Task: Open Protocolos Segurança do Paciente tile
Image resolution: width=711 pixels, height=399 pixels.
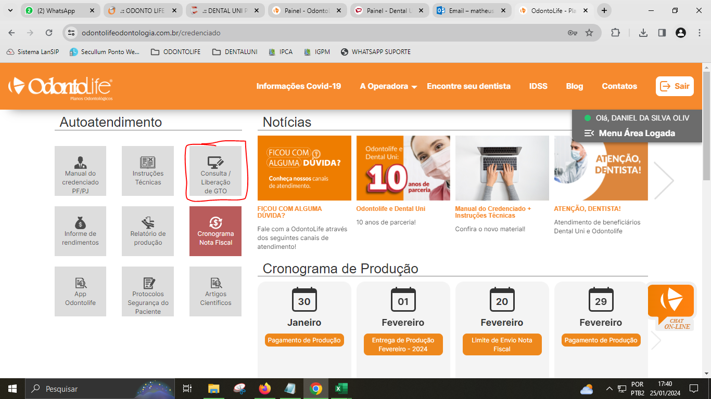Action: [148, 291]
